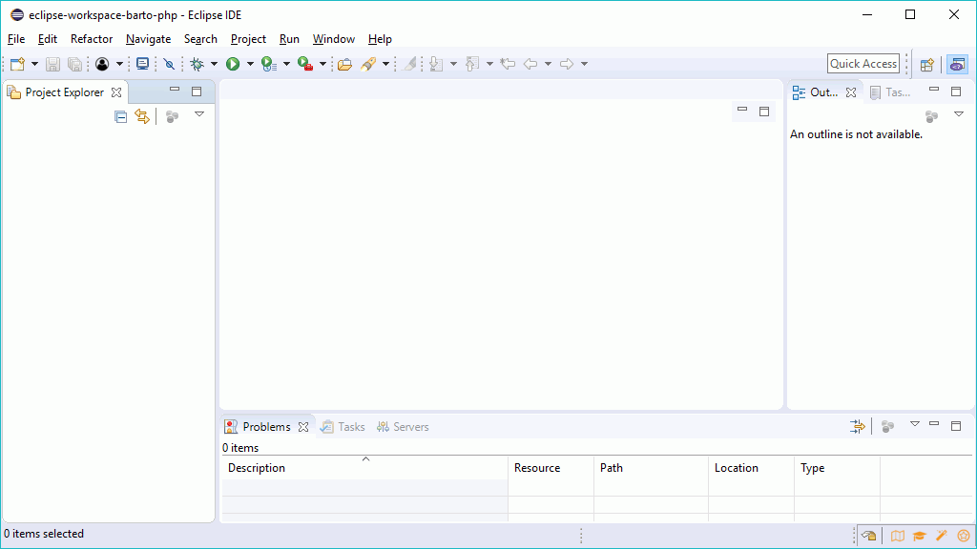Open the Search dropdown arrow

tap(386, 64)
